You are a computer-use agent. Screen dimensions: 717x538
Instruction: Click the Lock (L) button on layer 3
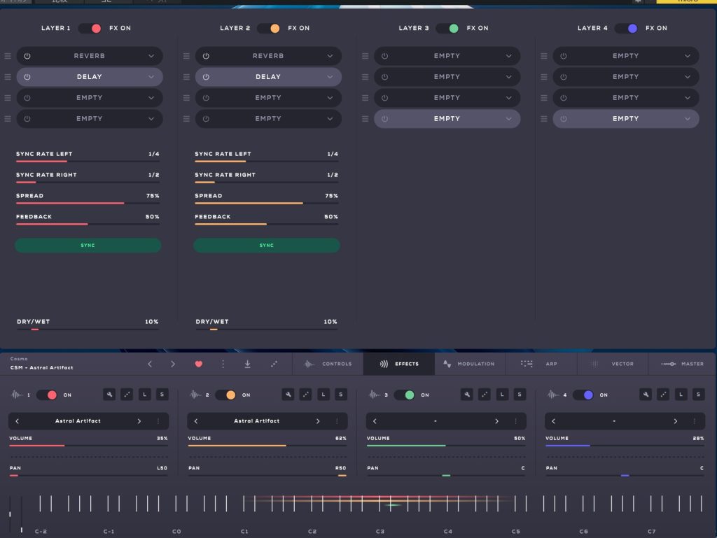[502, 395]
